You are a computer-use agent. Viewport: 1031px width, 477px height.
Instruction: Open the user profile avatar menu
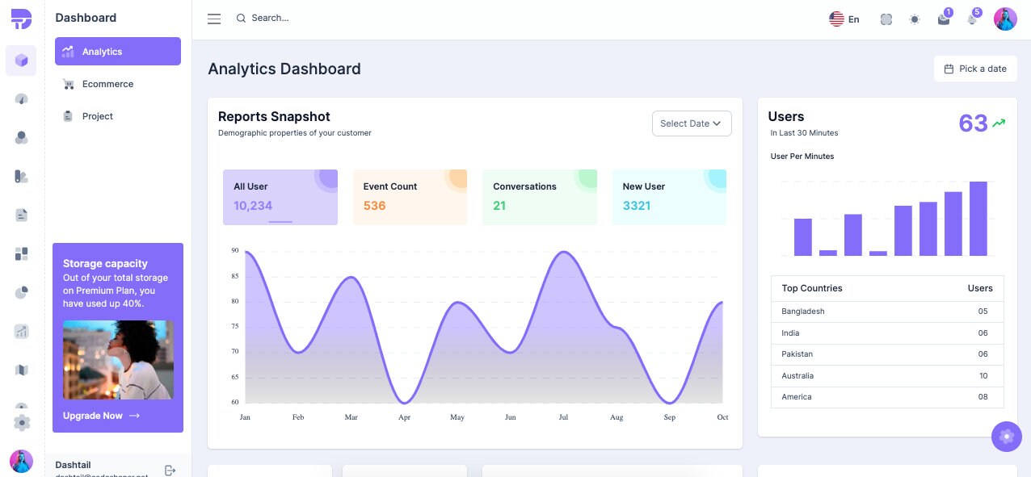(1005, 19)
